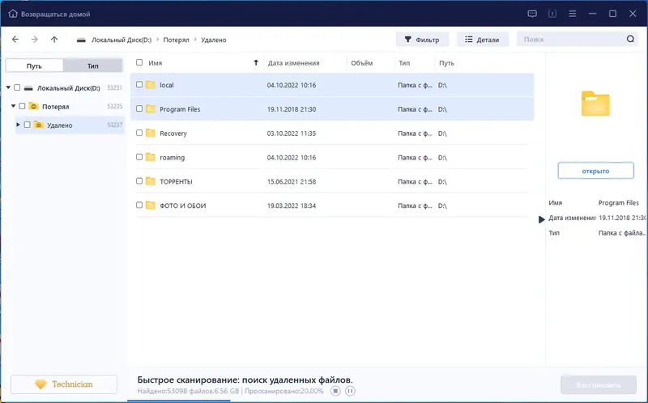Go back with the left arrow

click(15, 39)
